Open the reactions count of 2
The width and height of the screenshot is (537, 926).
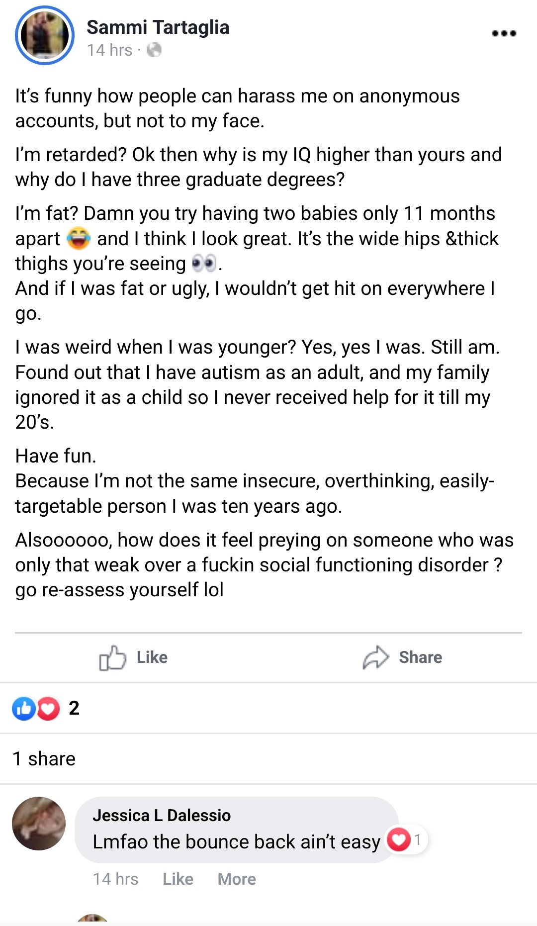[74, 708]
